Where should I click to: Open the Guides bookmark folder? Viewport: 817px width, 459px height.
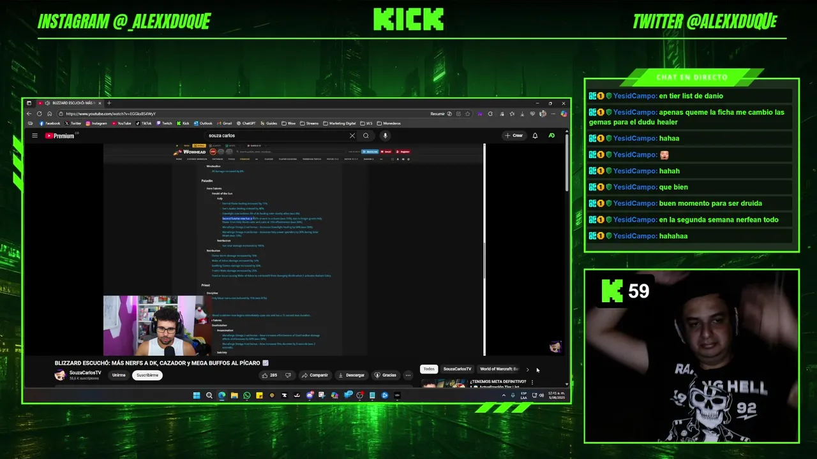[x=269, y=123]
